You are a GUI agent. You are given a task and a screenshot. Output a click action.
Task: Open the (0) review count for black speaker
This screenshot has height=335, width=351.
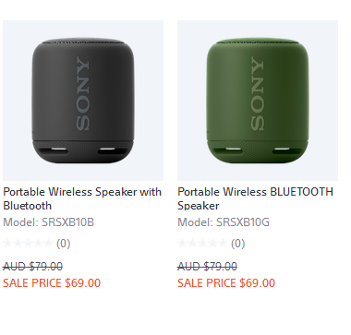[64, 244]
